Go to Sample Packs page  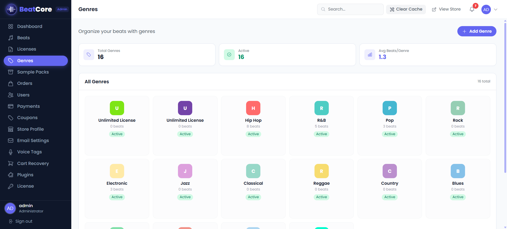33,72
